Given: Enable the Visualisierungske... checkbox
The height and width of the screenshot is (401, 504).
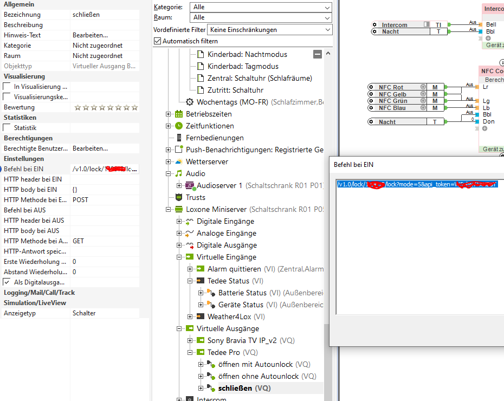Looking at the screenshot, I should click(x=7, y=96).
